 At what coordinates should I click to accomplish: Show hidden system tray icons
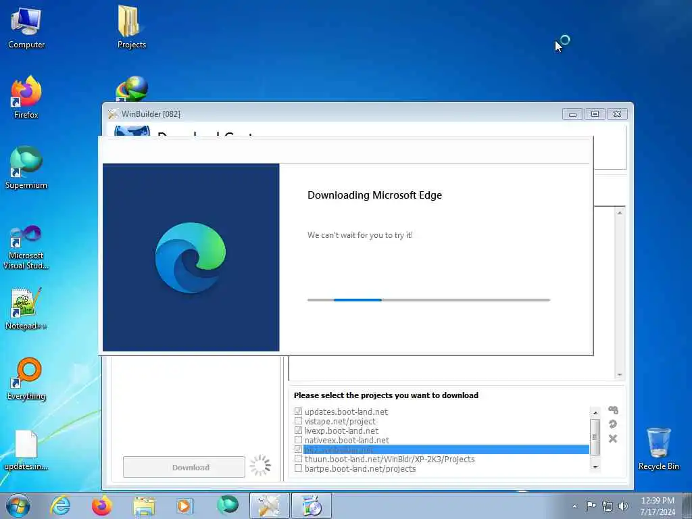[x=574, y=506]
